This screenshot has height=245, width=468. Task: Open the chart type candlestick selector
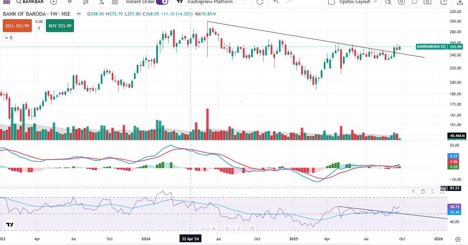(86, 2)
